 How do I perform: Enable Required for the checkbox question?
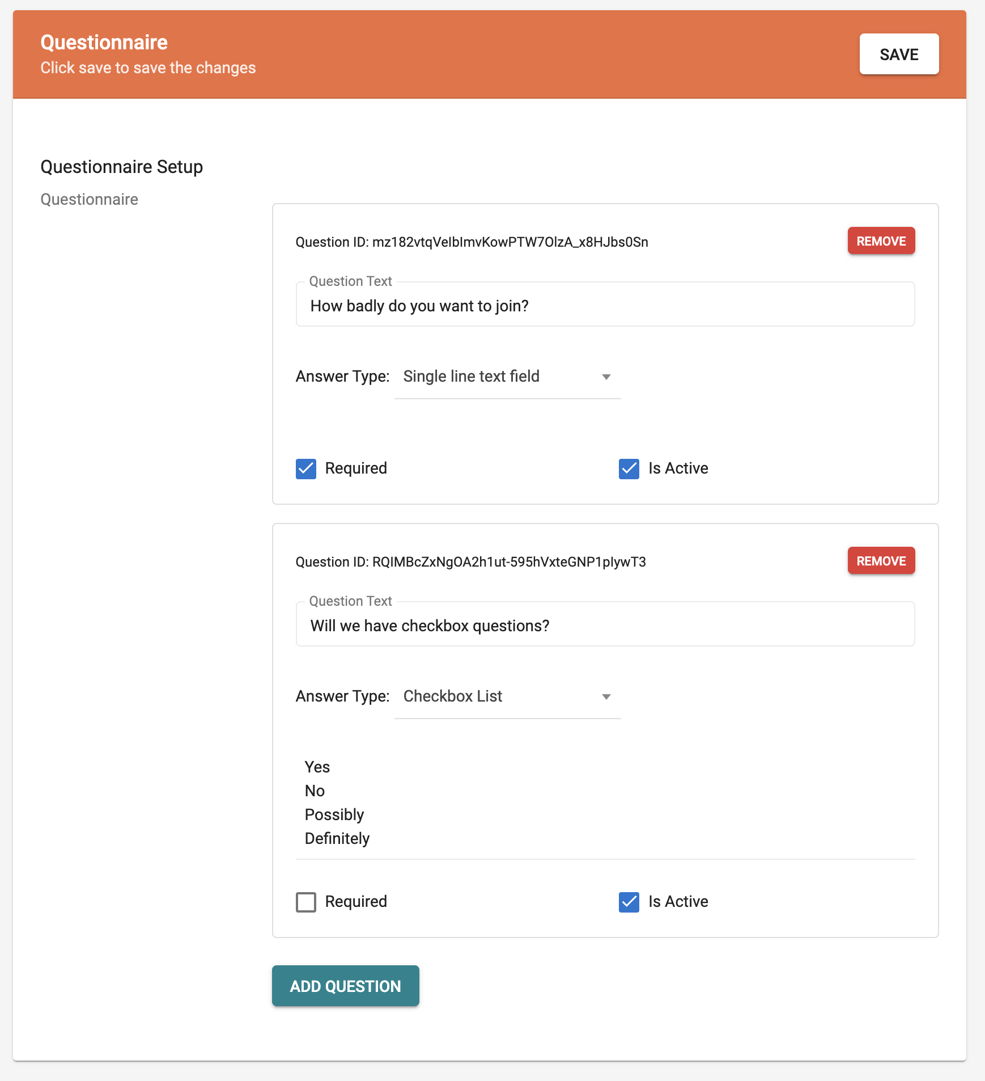point(306,902)
